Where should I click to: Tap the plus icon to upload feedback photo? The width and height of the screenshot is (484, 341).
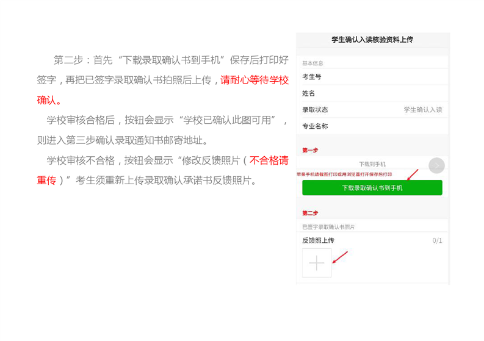[x=317, y=263]
